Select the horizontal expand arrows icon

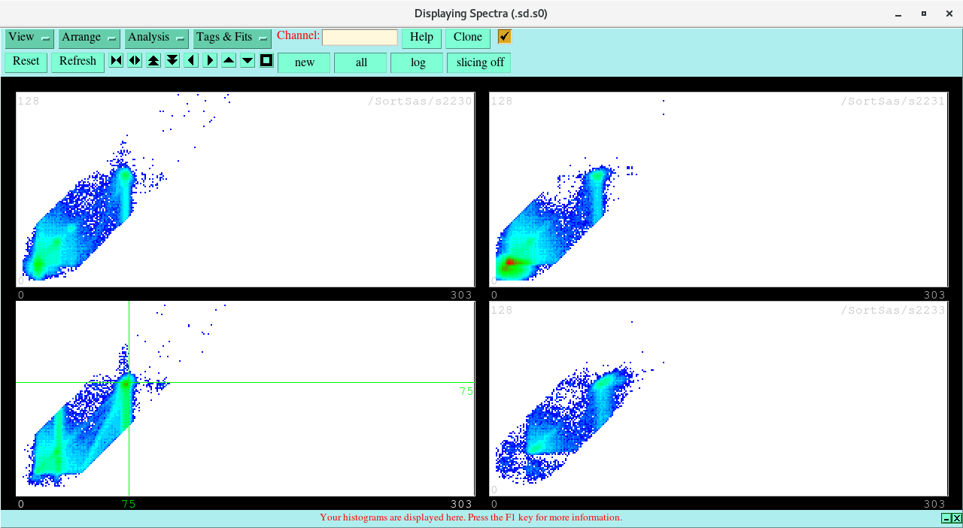134,60
